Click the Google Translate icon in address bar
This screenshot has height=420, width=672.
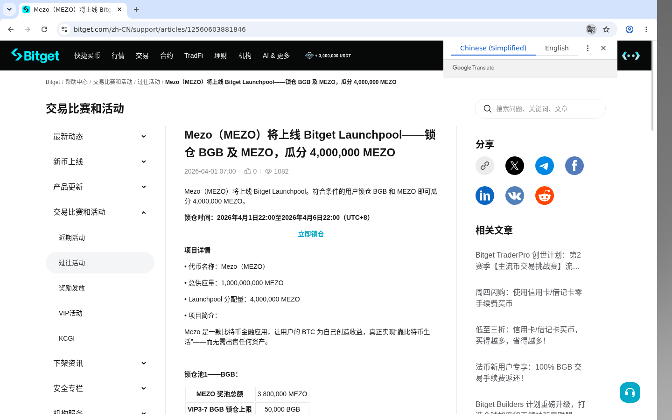click(591, 29)
